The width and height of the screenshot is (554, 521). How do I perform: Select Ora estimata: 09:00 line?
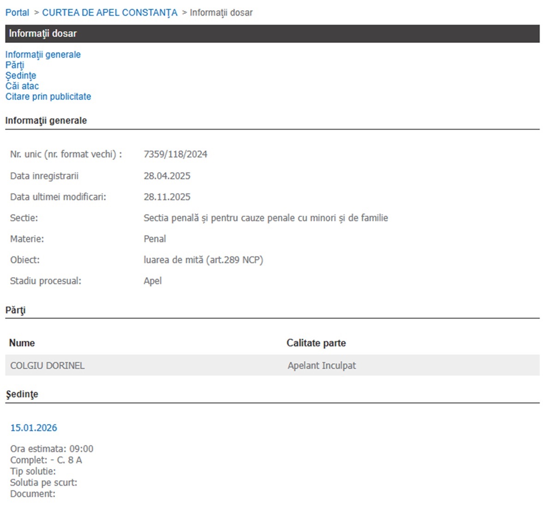[52, 449]
